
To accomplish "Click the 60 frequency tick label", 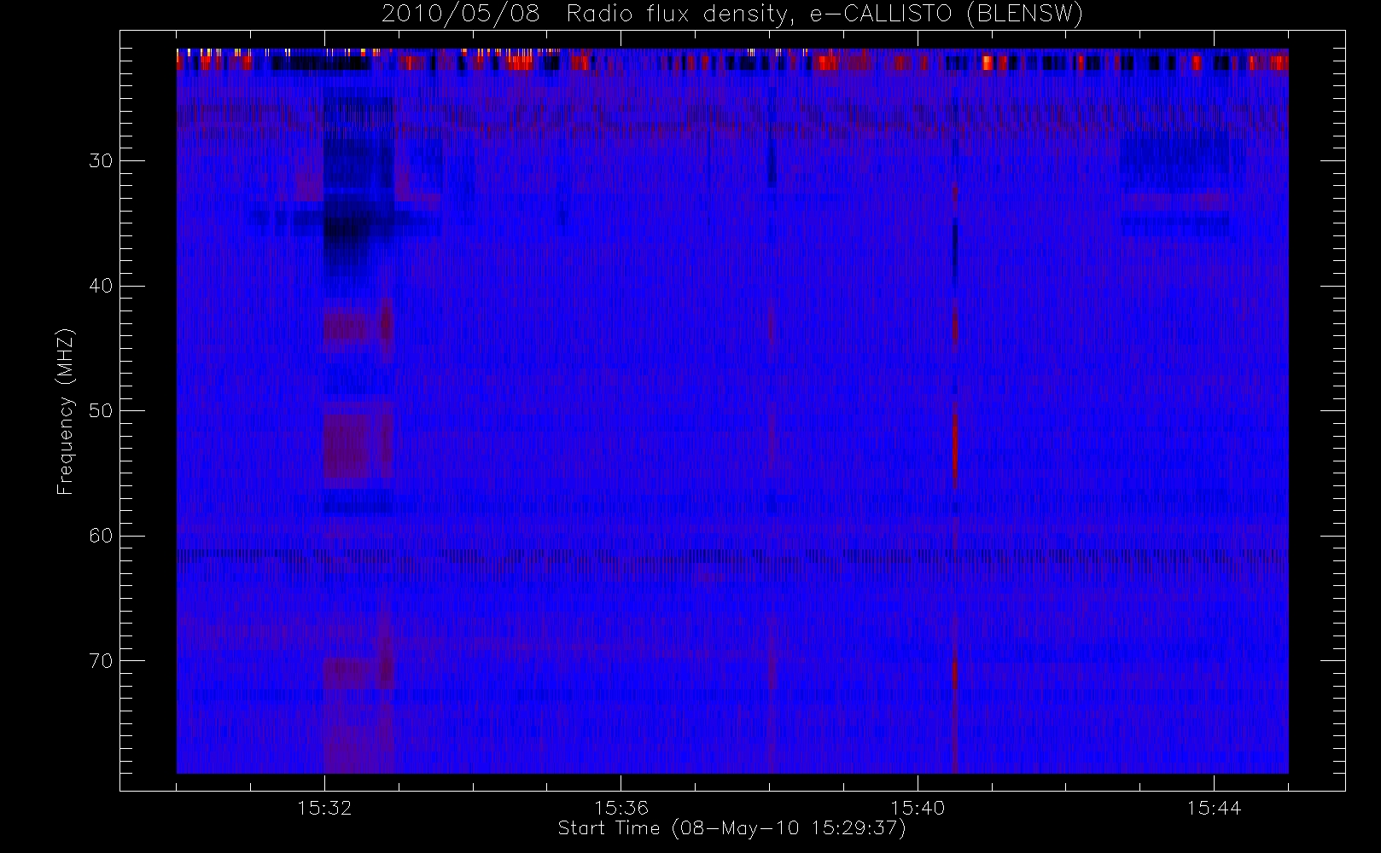I will [101, 536].
